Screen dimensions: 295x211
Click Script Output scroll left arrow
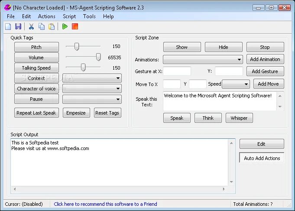coord(15,189)
